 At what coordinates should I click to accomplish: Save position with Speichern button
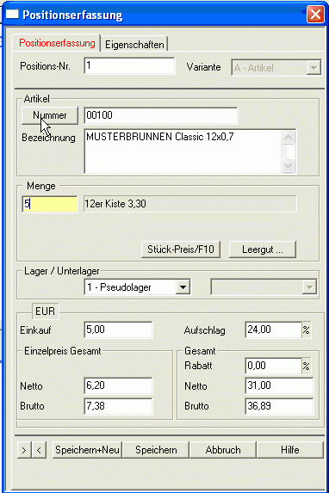[x=156, y=450]
